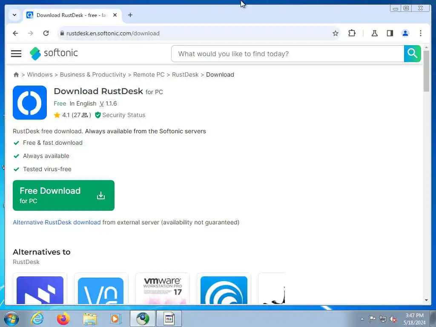This screenshot has height=327, width=436.
Task: Open the Chrome three-dot menu
Action: [x=421, y=33]
